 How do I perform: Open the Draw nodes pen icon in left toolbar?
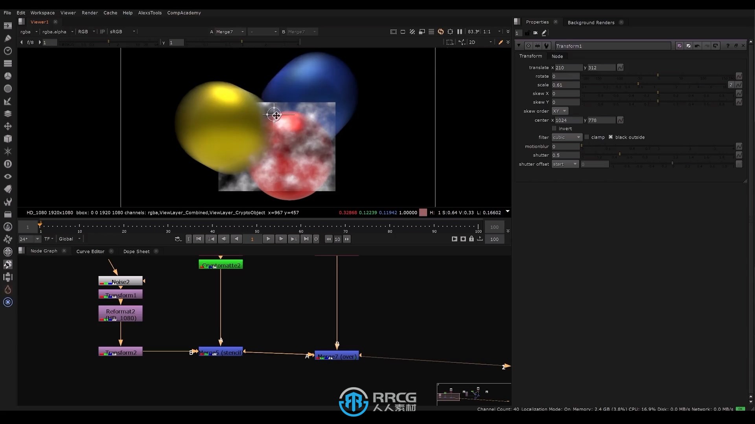8,38
